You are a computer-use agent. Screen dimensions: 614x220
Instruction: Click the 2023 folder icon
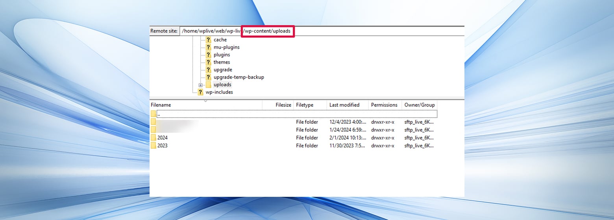153,145
